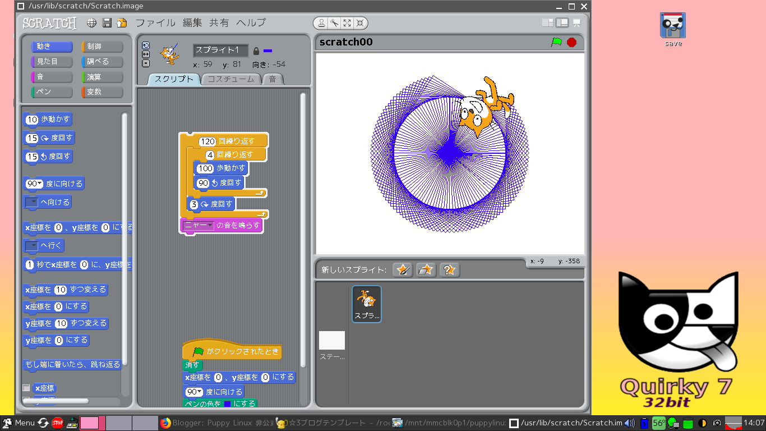Image resolution: width=766 pixels, height=431 pixels.
Task: Click the もし端に着いたら、跳ね返る block
Action: click(72, 365)
